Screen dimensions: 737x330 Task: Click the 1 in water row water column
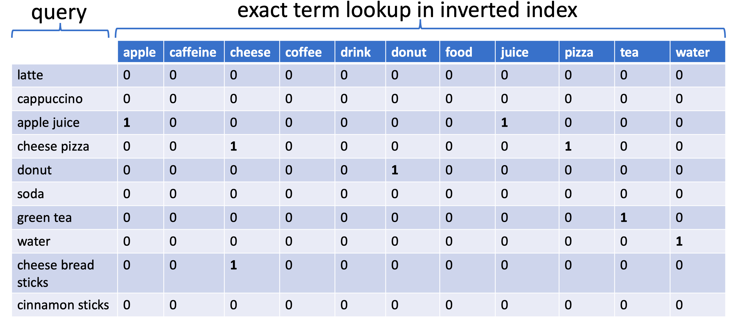point(679,242)
